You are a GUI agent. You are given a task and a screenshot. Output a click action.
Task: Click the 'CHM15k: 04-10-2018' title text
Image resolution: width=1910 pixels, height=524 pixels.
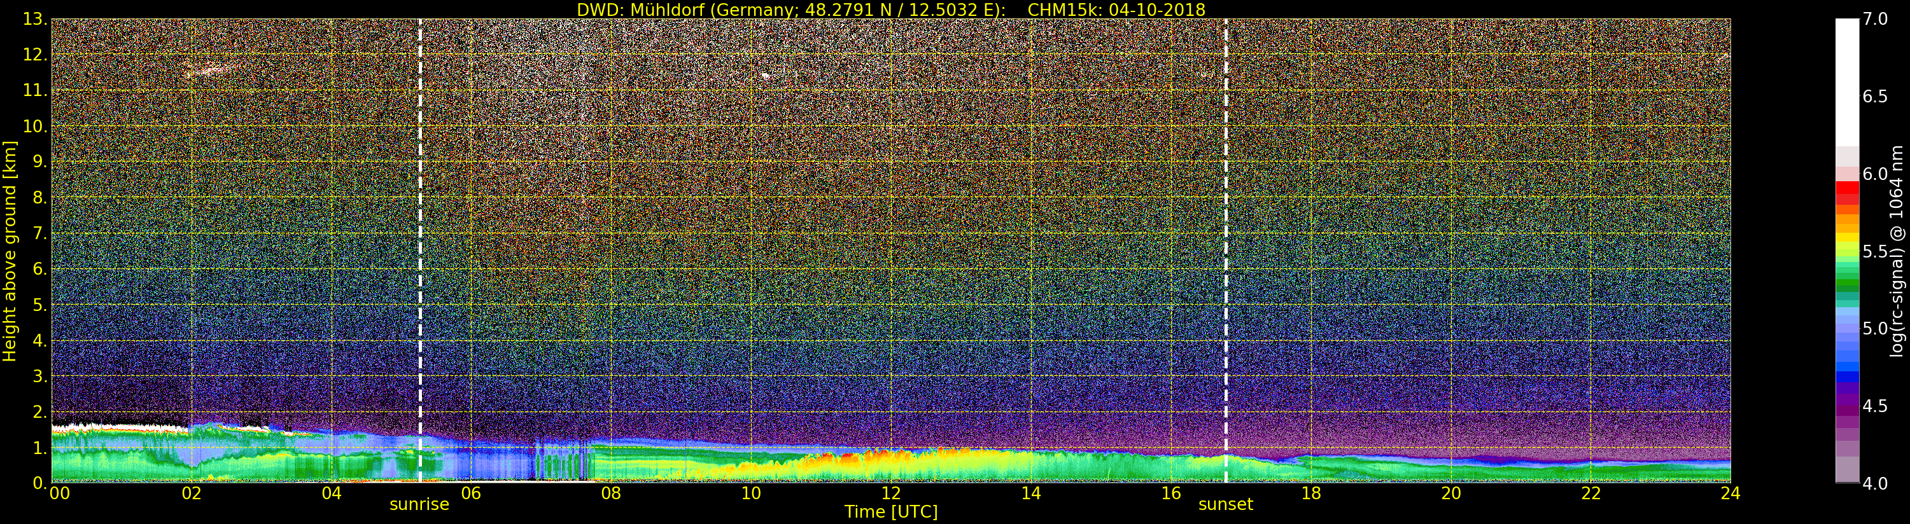click(x=1116, y=10)
